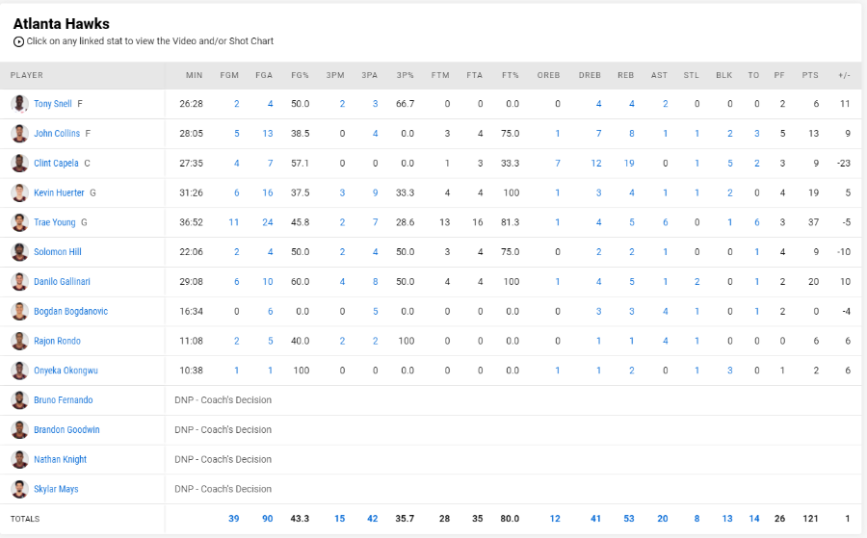The image size is (867, 538).
Task: Click Clint Capela's player headshot
Action: [x=19, y=164]
